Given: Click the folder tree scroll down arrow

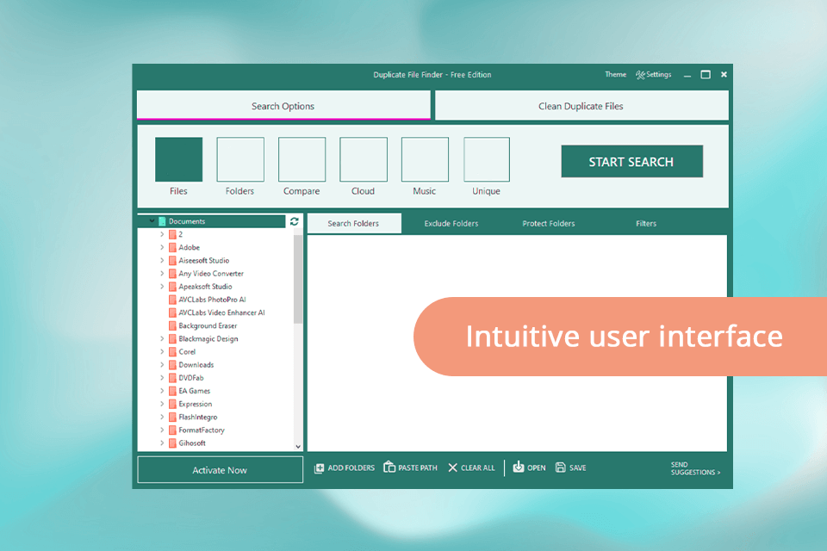Looking at the screenshot, I should pos(298,447).
